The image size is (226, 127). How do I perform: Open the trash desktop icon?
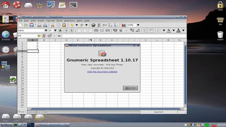tap(220, 36)
